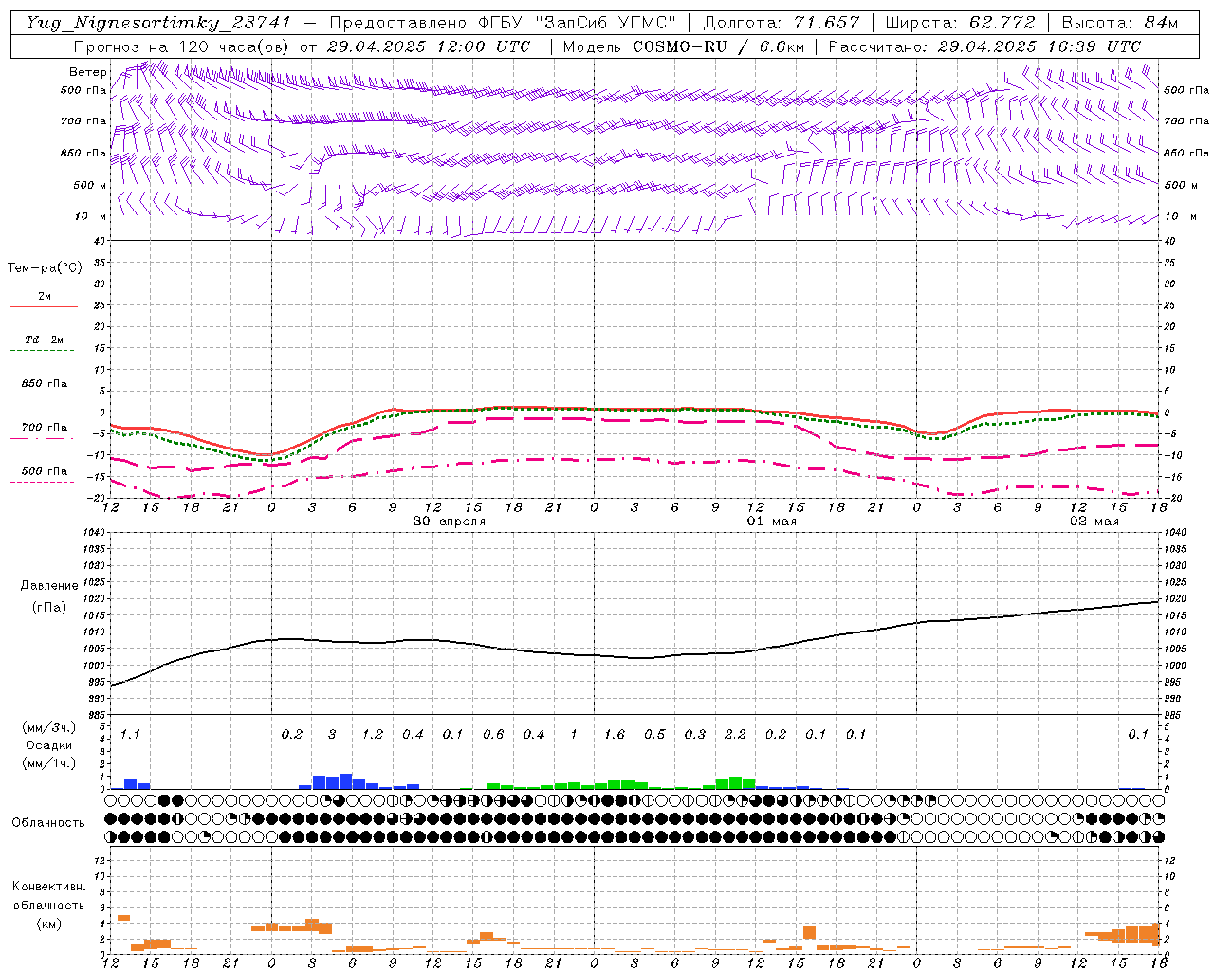Image resolution: width=1214 pixels, height=971 pixels.
Task: Click the 30 апреля date label
Action: pos(450,521)
